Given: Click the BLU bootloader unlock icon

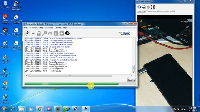Looking at the screenshot, I should 33,33.
